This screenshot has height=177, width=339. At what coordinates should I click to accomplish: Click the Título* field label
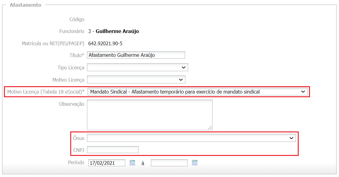click(x=77, y=55)
